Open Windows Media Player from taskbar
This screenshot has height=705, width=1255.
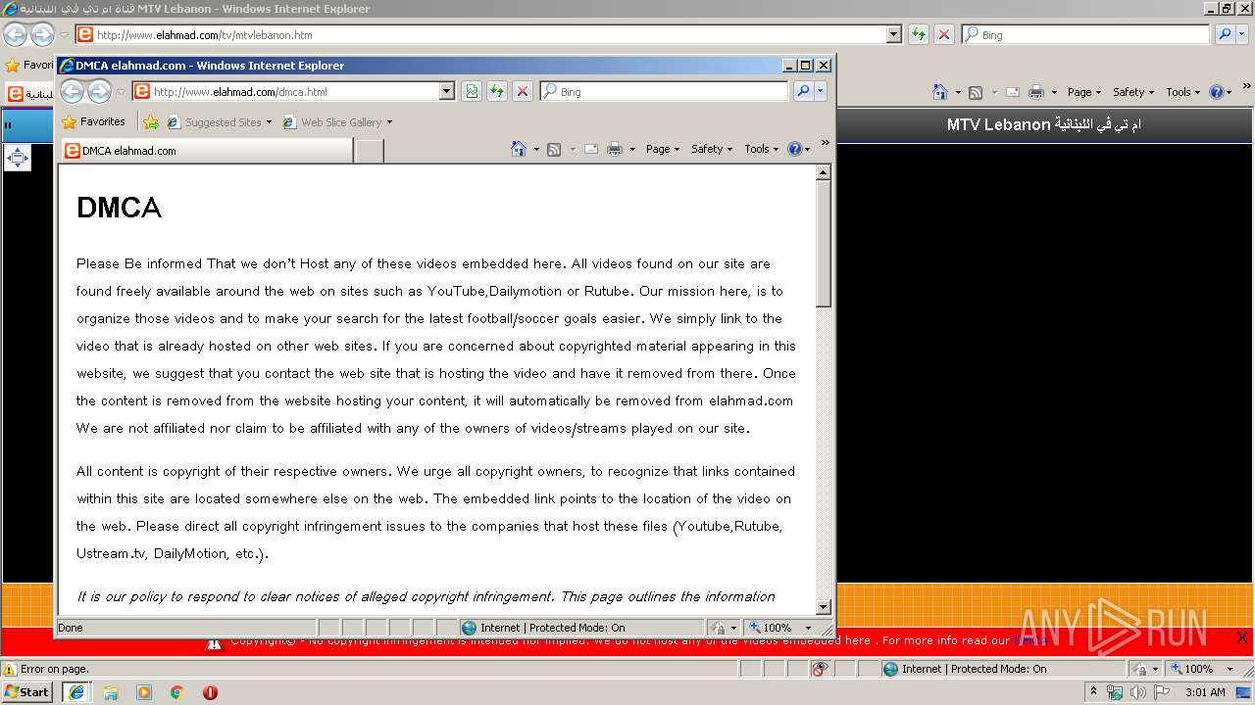point(144,692)
